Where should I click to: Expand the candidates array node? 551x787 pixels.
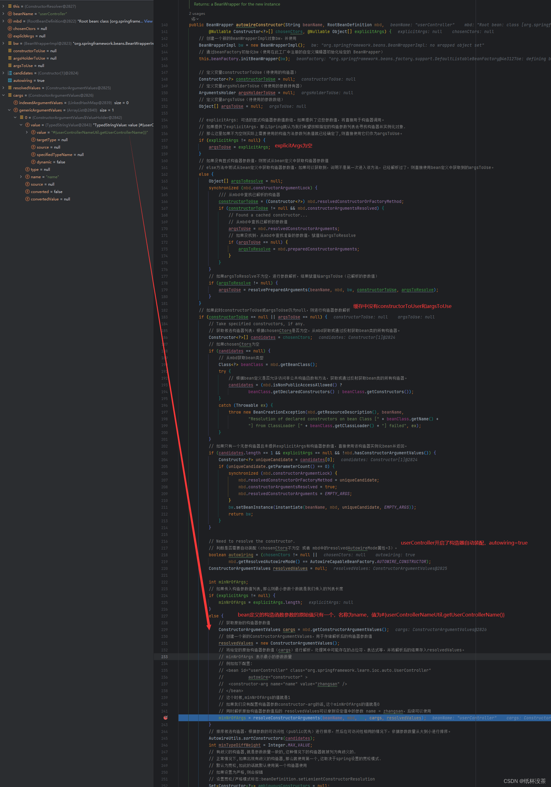pos(3,73)
